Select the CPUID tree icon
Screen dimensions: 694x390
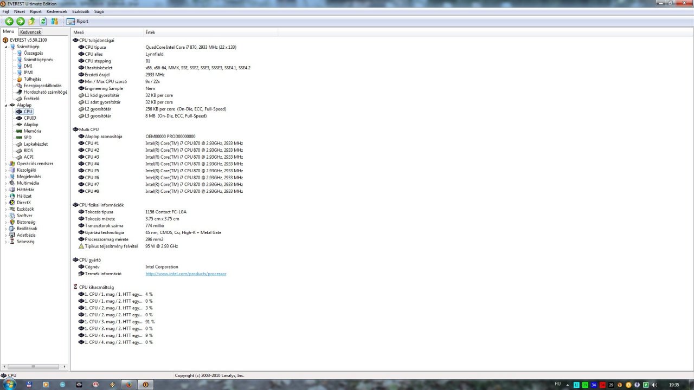[20, 118]
